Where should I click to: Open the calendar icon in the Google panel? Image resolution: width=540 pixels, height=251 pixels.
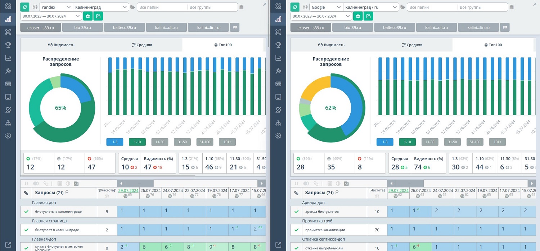[x=512, y=7]
